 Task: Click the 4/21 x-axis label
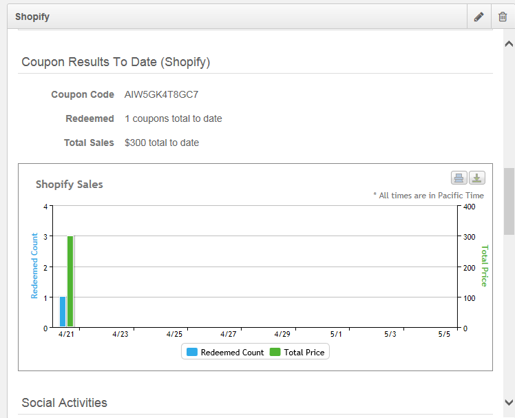[66, 334]
